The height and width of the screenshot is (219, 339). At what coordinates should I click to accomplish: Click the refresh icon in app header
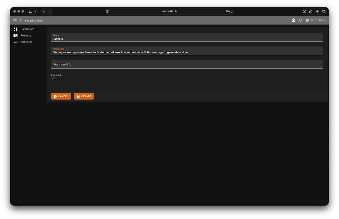tap(300, 20)
